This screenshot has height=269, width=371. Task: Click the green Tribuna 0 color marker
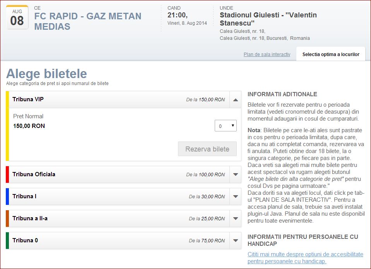tap(7, 240)
